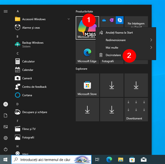Open the Microsoft Edge tile
Viewport: 165px width, 164px height.
click(x=87, y=52)
